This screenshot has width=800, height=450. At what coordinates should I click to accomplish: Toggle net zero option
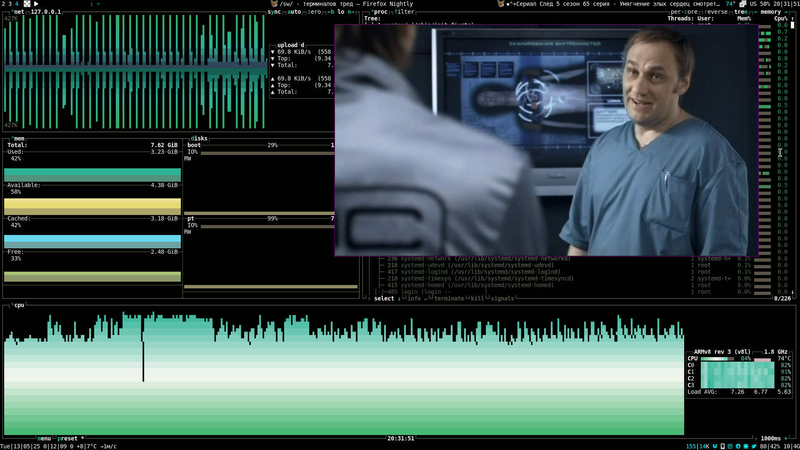pyautogui.click(x=314, y=12)
